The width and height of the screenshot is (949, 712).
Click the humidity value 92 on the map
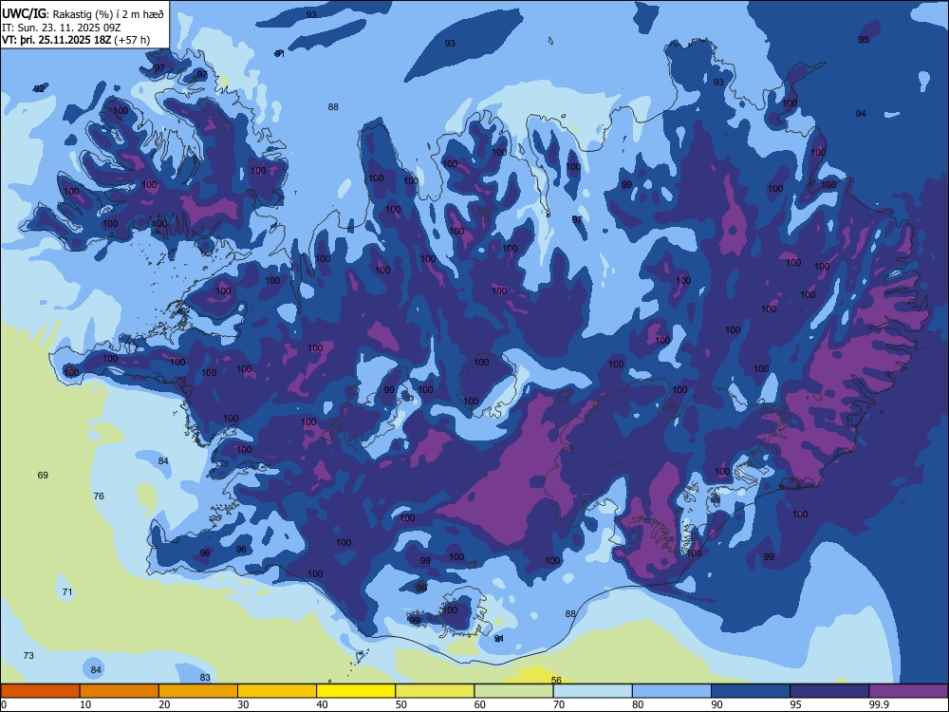(39, 89)
